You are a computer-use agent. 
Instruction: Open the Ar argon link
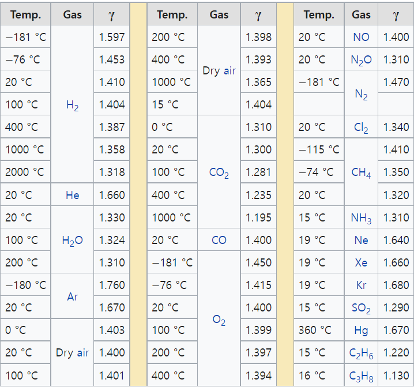[x=72, y=296]
